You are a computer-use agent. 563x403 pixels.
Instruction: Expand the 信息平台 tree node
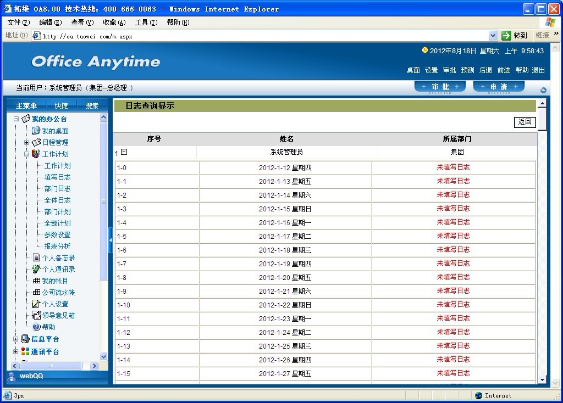tap(16, 339)
